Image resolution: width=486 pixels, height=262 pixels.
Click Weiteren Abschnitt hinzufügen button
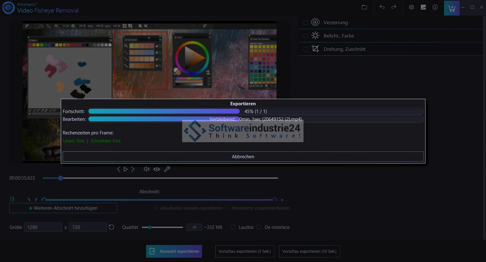tap(63, 208)
